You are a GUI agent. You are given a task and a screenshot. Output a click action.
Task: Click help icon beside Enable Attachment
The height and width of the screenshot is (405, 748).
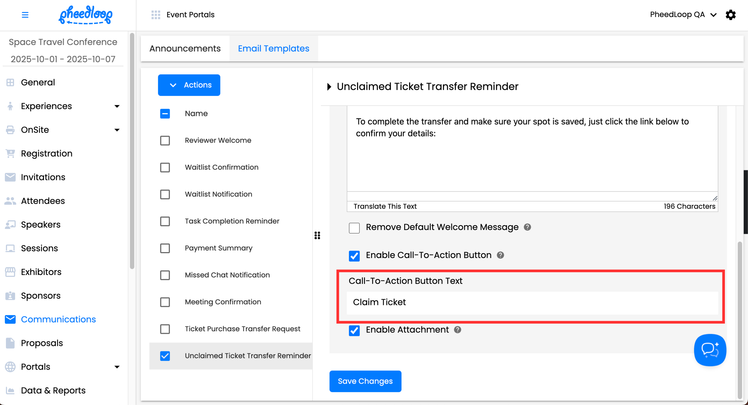tap(458, 330)
